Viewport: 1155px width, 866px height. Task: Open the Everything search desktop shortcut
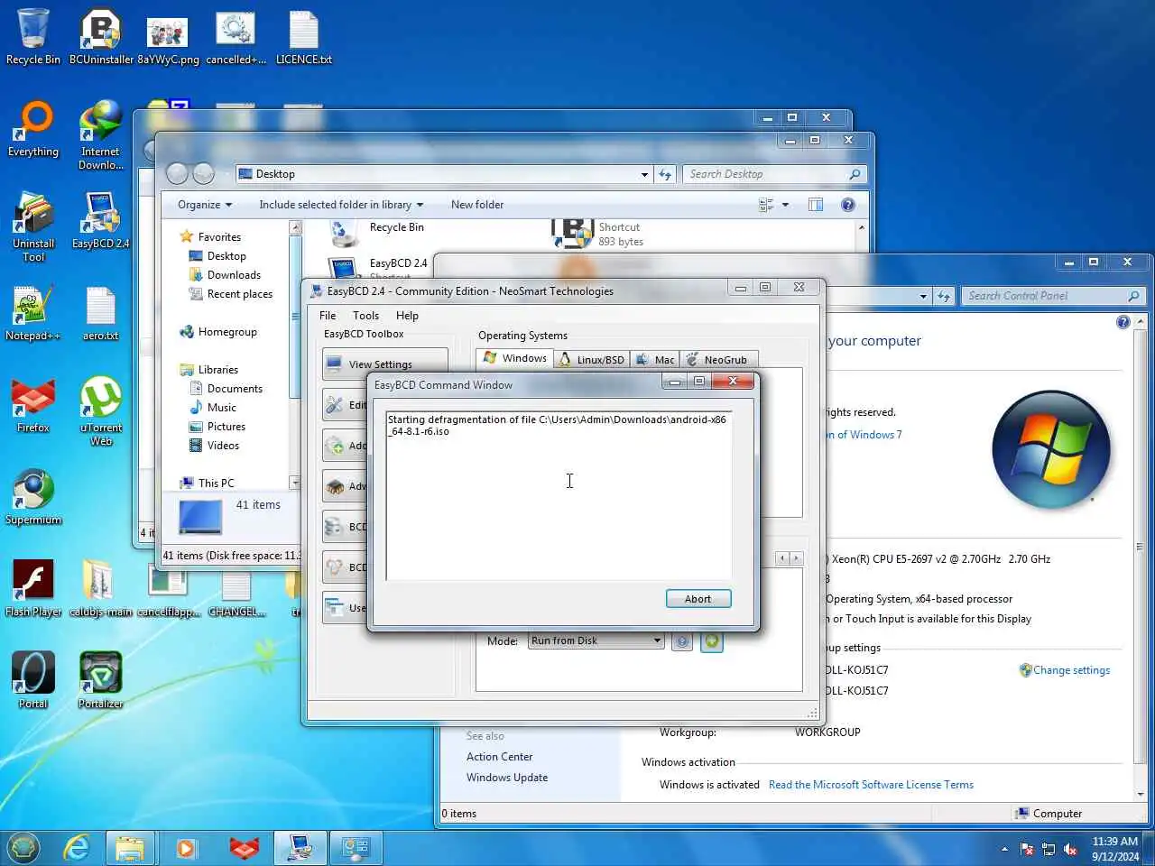33,129
